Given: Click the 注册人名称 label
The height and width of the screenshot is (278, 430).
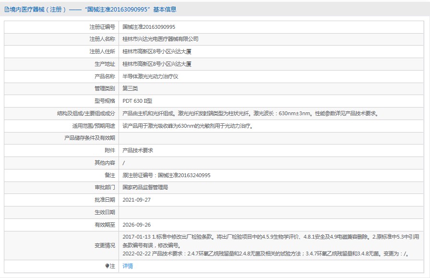Looking at the screenshot, I should point(102,39).
